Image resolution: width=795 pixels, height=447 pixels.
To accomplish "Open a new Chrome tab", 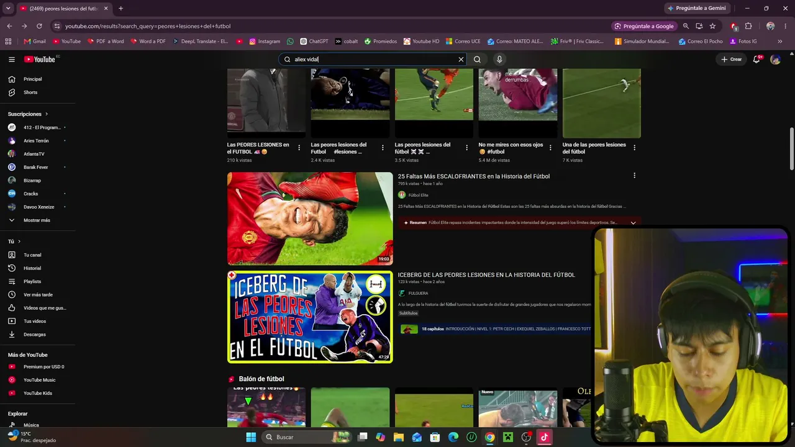I will point(120,8).
